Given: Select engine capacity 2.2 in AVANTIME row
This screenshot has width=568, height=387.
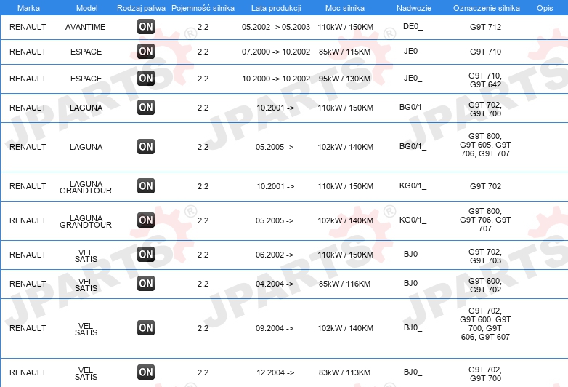Looking at the screenshot, I should click(203, 27).
